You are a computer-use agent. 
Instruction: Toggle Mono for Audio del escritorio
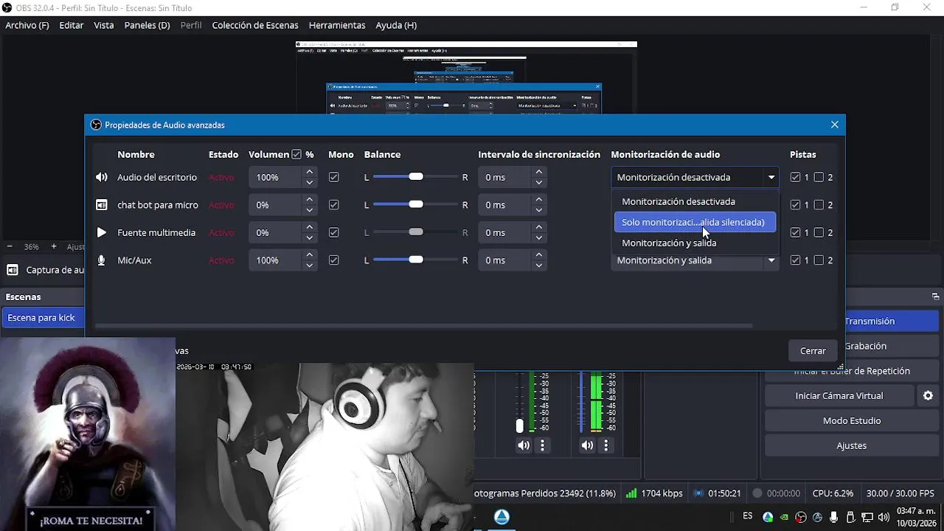334,177
